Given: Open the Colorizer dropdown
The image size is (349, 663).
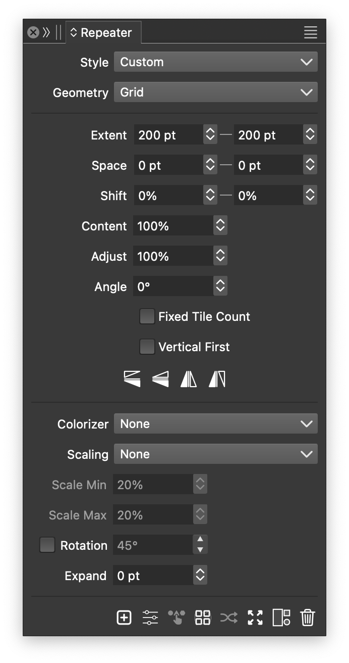Looking at the screenshot, I should 215,424.
